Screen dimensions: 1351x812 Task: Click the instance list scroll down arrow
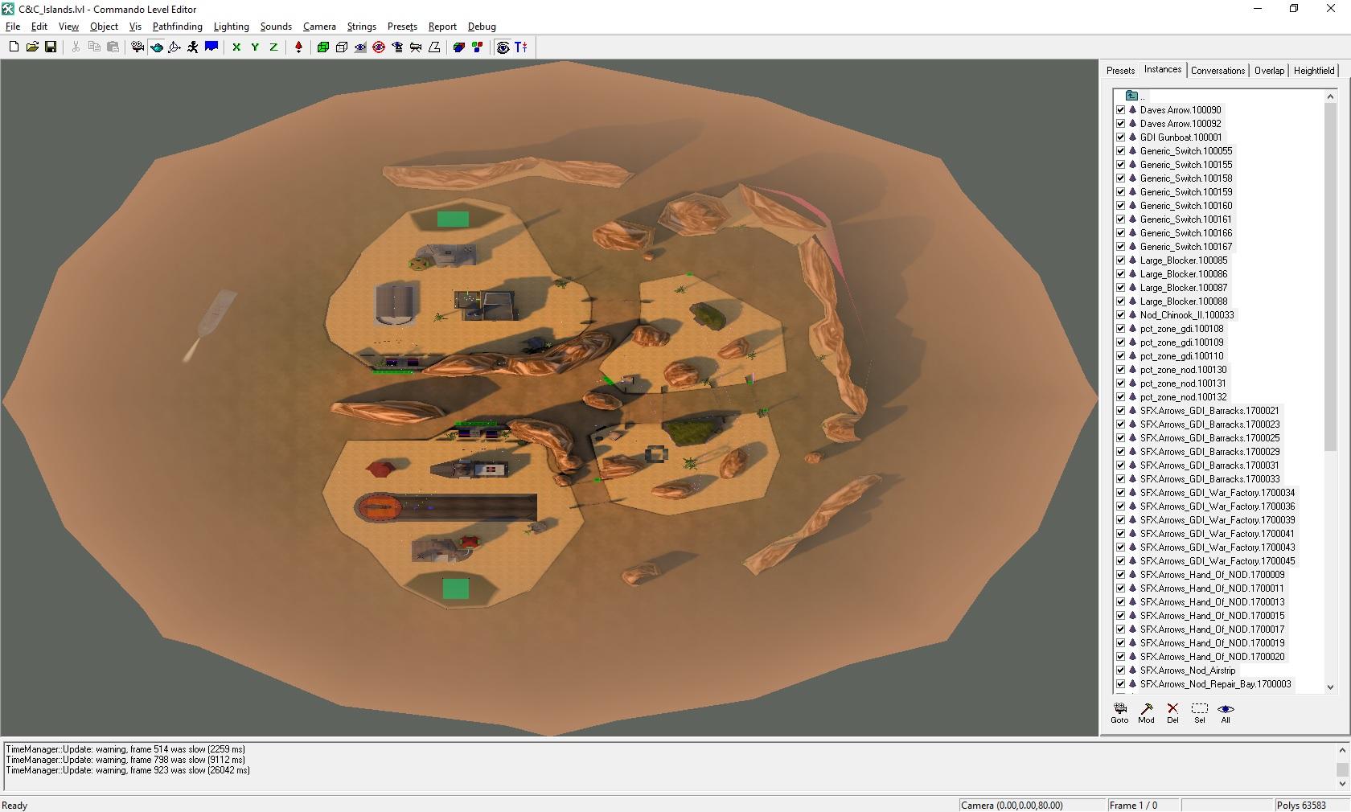1330,687
